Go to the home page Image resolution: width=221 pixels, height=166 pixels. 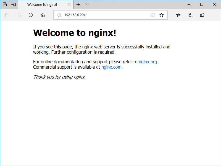43,15
